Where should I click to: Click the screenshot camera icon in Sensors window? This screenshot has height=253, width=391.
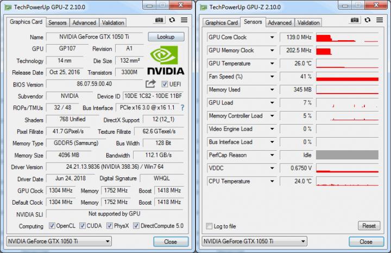[355, 20]
